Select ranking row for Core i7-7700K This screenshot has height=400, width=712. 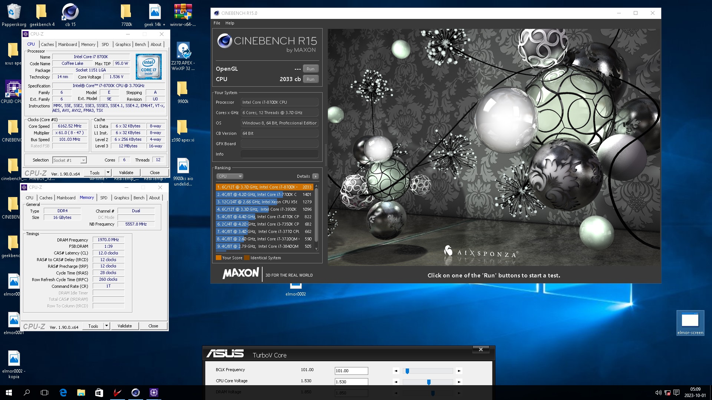coord(264,194)
